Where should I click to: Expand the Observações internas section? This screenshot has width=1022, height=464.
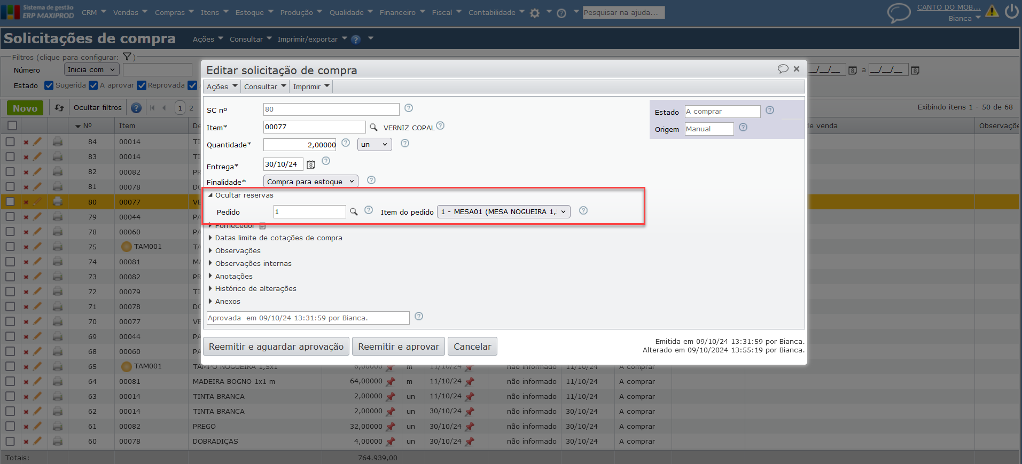(x=250, y=263)
